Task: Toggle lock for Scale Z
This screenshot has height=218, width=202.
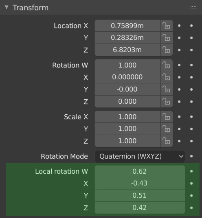Action: coord(167,141)
